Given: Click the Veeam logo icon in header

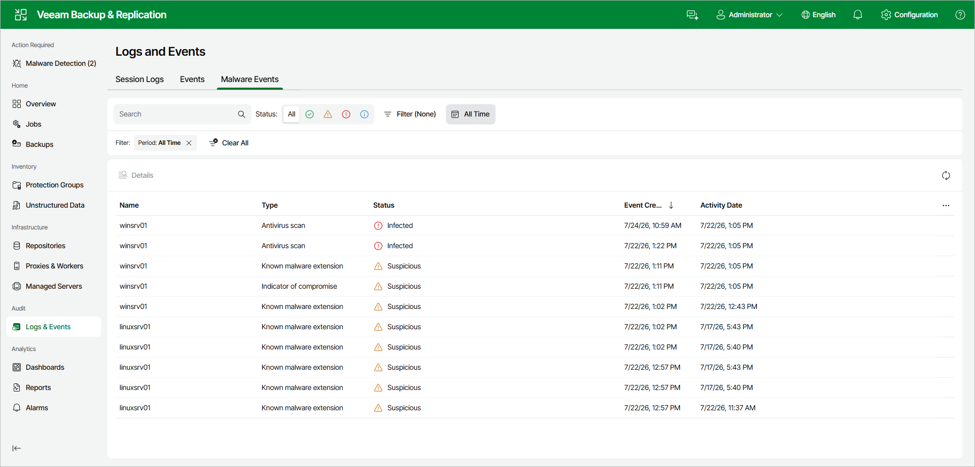Looking at the screenshot, I should [x=21, y=15].
